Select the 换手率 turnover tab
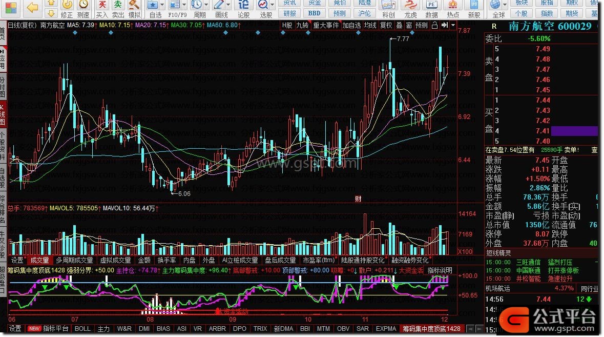This screenshot has height=337, width=604. pyautogui.click(x=166, y=260)
